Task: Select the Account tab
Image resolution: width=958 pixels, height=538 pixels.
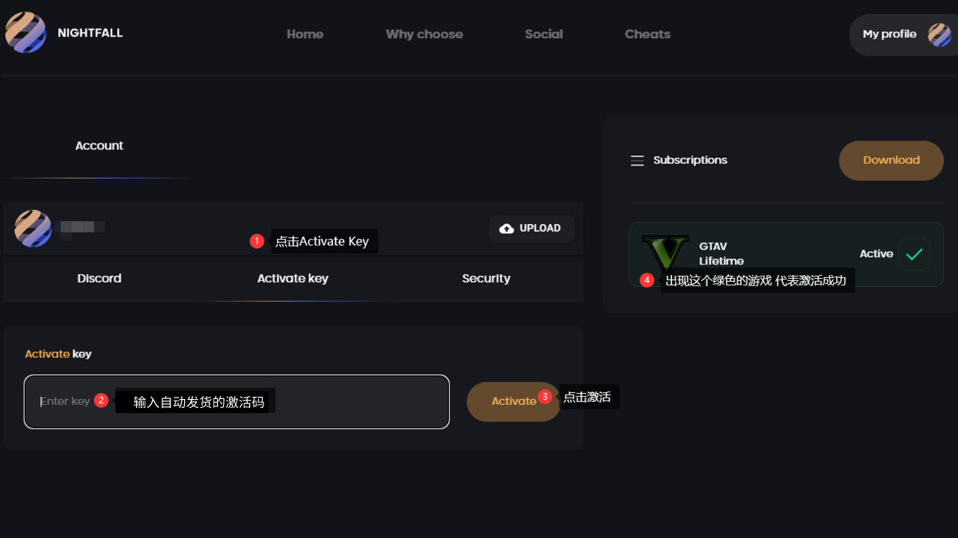Action: click(x=99, y=146)
